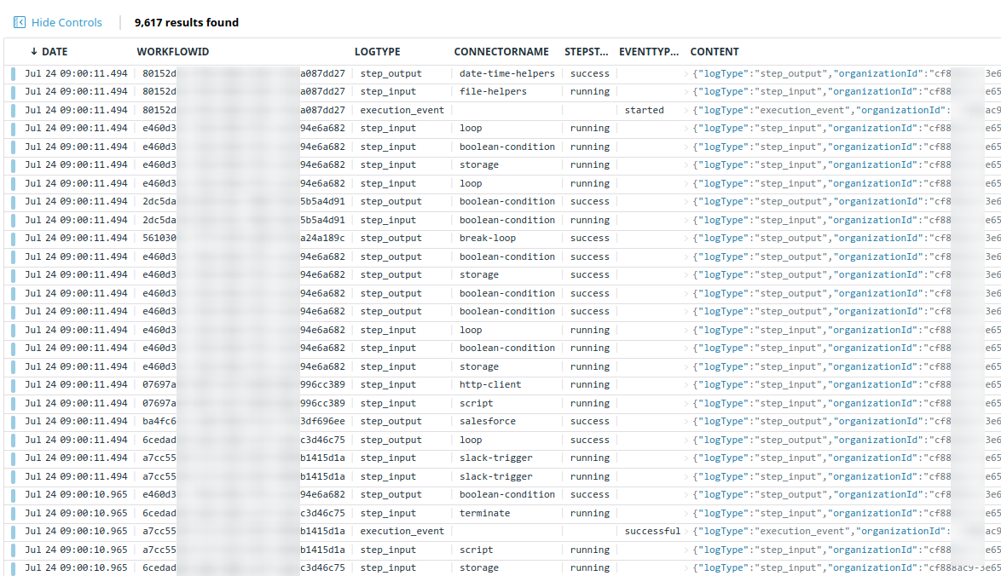
Task: Expand content chevron on started execution_event row
Action: pyautogui.click(x=688, y=111)
